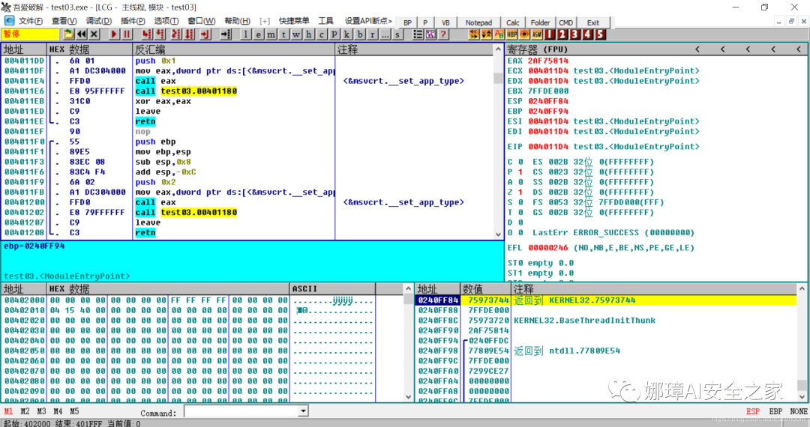
Task: Open CPU window with 'c' button
Action: click(321, 34)
